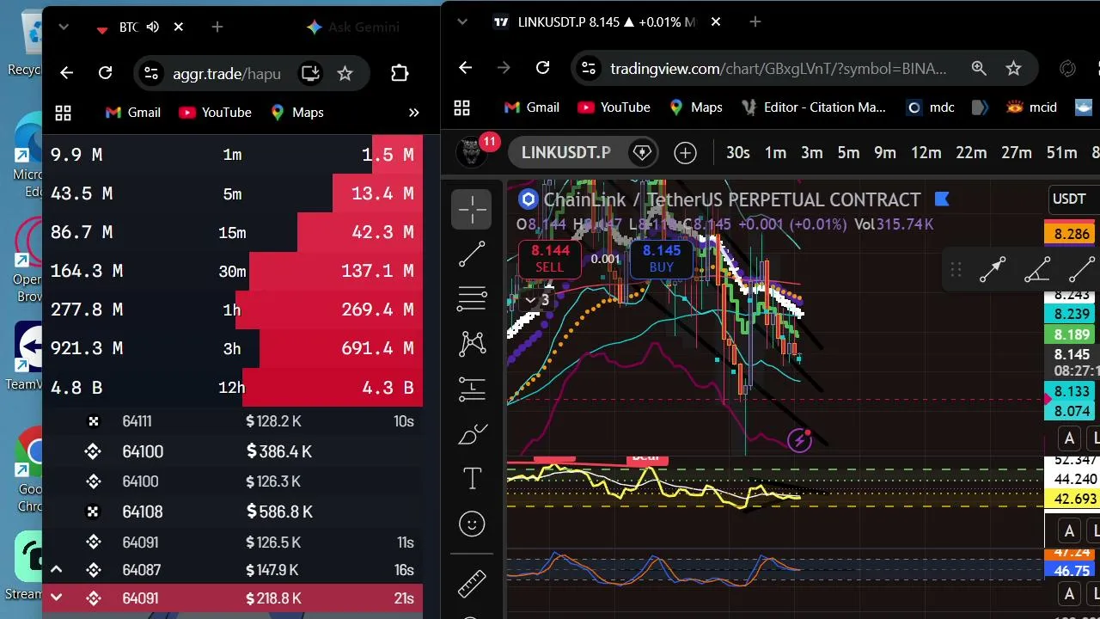
Task: Select the trend line drawing tool
Action: coord(472,254)
